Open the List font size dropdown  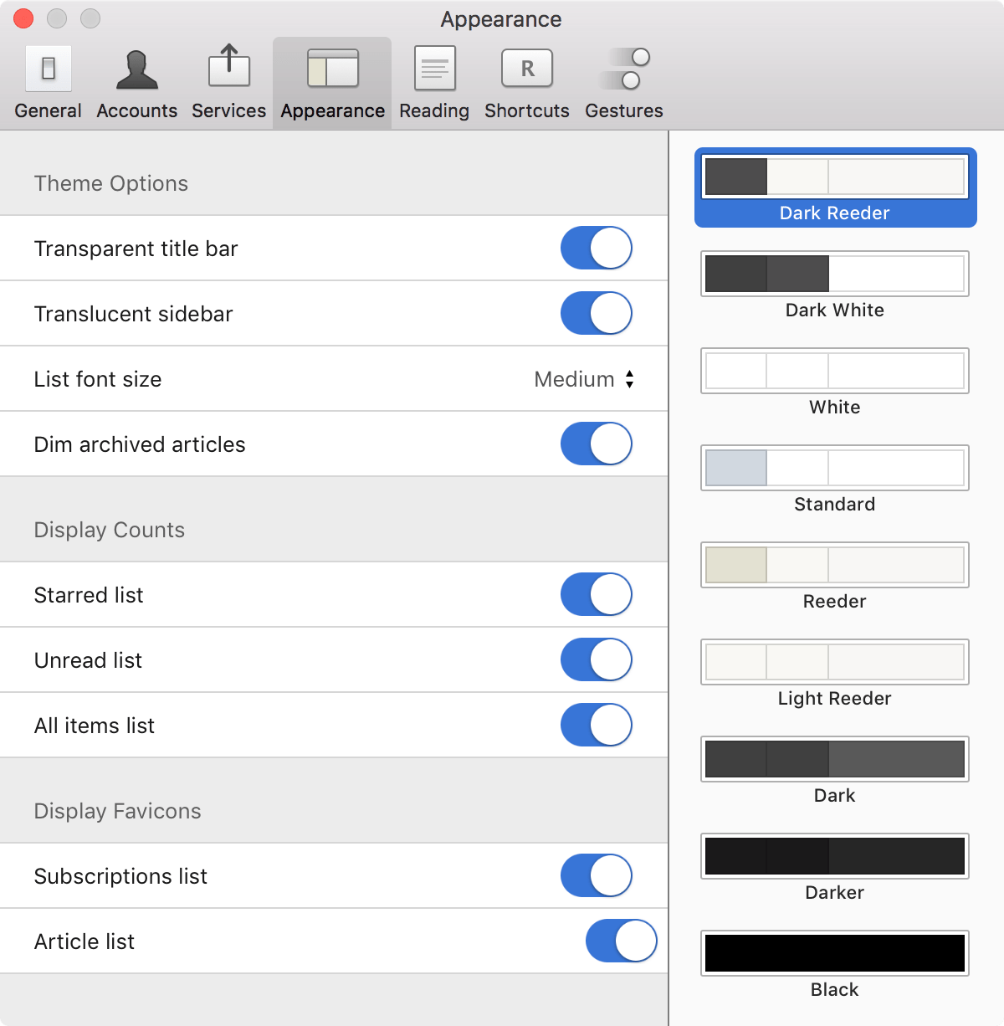pyautogui.click(x=585, y=379)
